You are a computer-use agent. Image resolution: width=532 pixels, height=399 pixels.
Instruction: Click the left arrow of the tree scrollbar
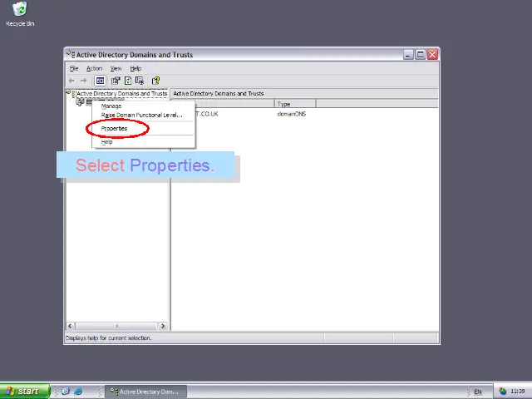tap(70, 326)
